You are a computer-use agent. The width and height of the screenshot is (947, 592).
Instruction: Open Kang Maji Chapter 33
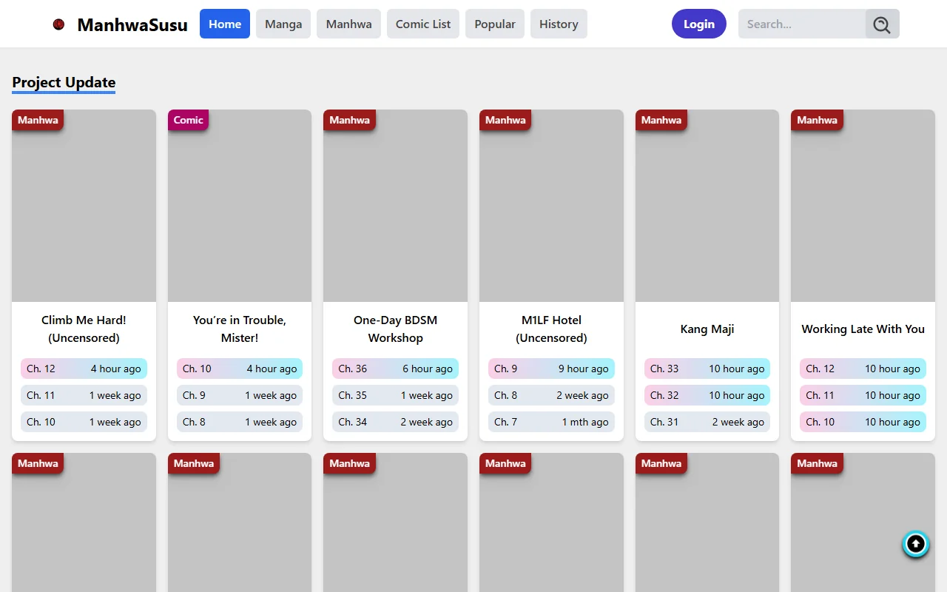point(707,369)
